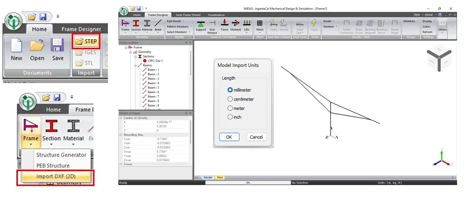Viewport: 465px width, 197px height.
Task: Click the Support constraint icon
Action: (x=201, y=23)
